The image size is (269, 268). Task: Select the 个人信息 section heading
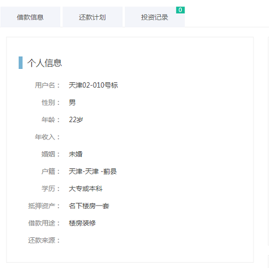[x=45, y=63]
